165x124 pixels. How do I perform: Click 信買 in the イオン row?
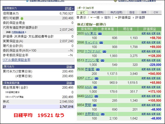[x=153, y=78]
